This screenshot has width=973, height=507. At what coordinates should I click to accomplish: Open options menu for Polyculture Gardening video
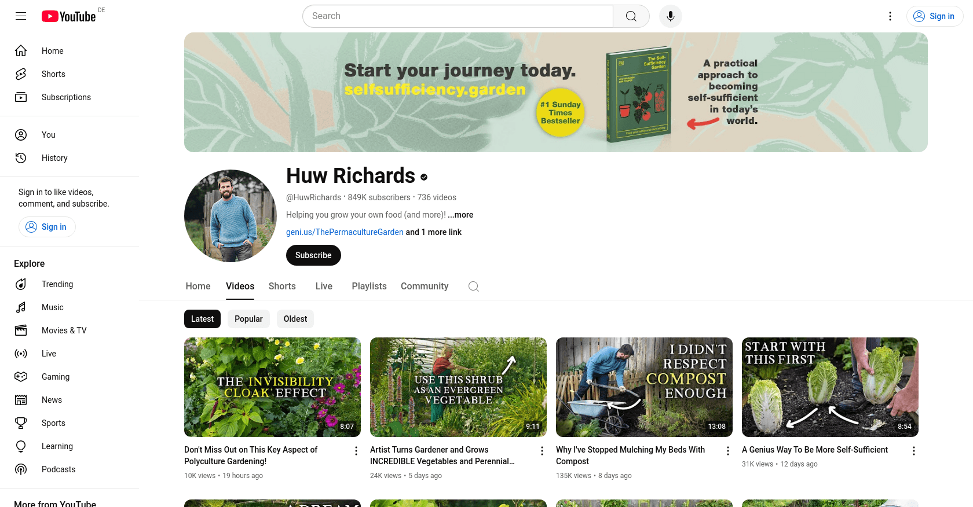pos(356,451)
